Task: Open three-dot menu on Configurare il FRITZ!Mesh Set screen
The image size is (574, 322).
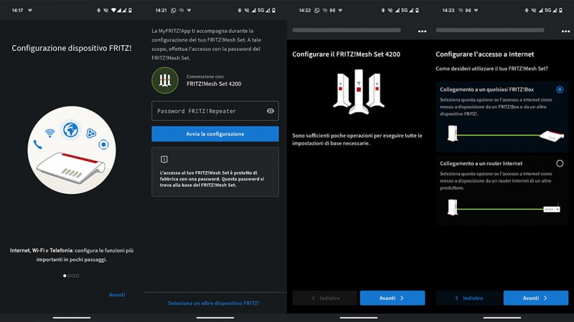Action: coord(422,31)
